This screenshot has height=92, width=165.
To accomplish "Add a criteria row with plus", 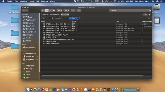I will [150, 18].
